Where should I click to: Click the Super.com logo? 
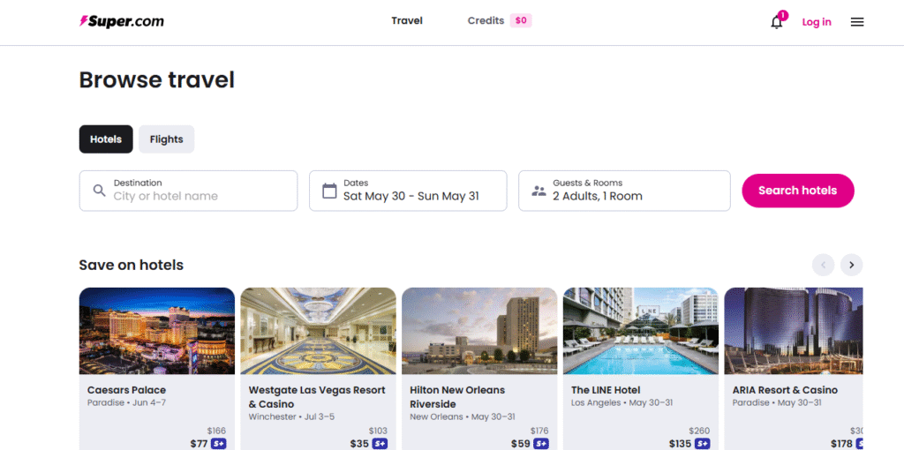pyautogui.click(x=122, y=22)
